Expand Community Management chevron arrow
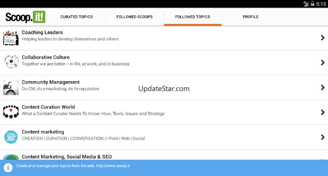This screenshot has height=176, width=328. tap(323, 88)
